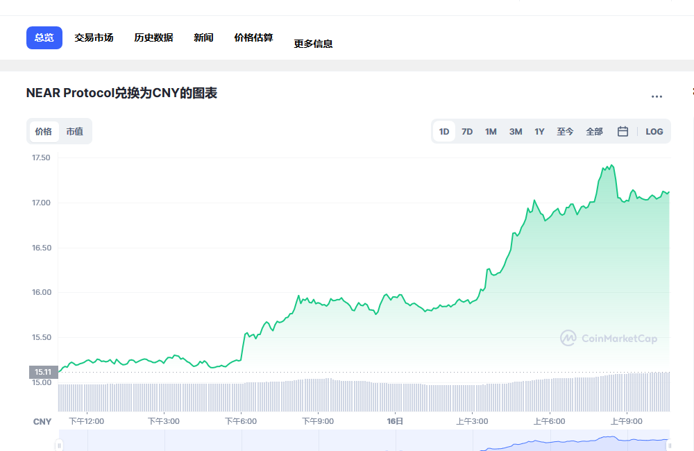Viewport: 694px width, 451px height.
Task: Expand the 更多信息 dropdown
Action: pos(313,42)
